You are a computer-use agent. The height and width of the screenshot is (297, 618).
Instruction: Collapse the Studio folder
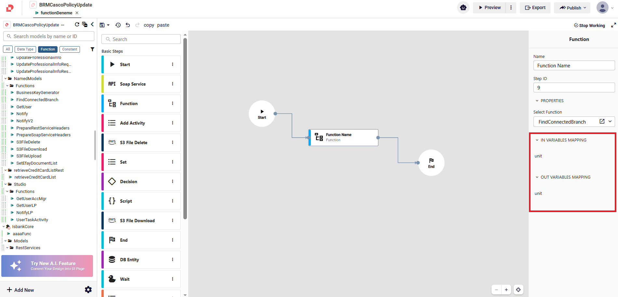pyautogui.click(x=6, y=184)
